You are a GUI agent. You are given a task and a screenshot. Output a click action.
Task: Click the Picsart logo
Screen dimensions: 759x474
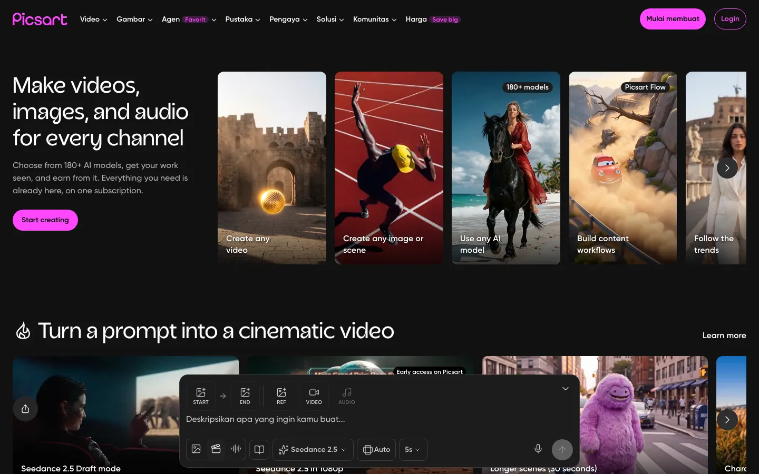tap(40, 19)
